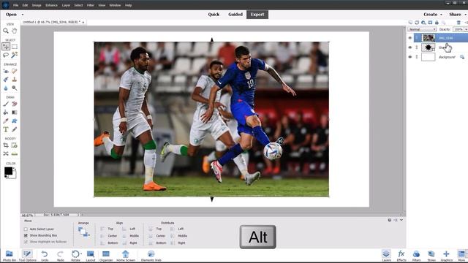Select the Blur tool
468x263 pixels.
(x=6, y=88)
